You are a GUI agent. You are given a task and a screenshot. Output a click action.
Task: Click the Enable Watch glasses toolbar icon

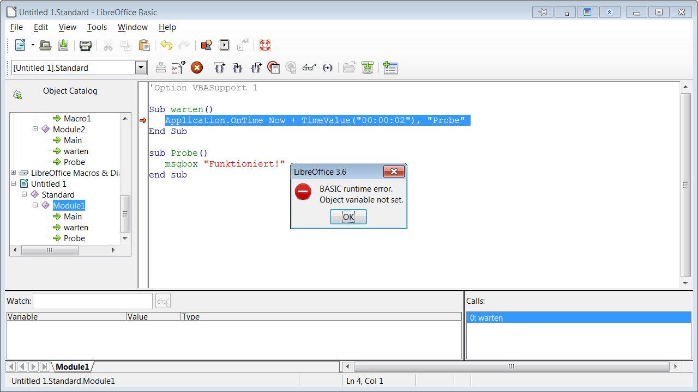pyautogui.click(x=309, y=68)
